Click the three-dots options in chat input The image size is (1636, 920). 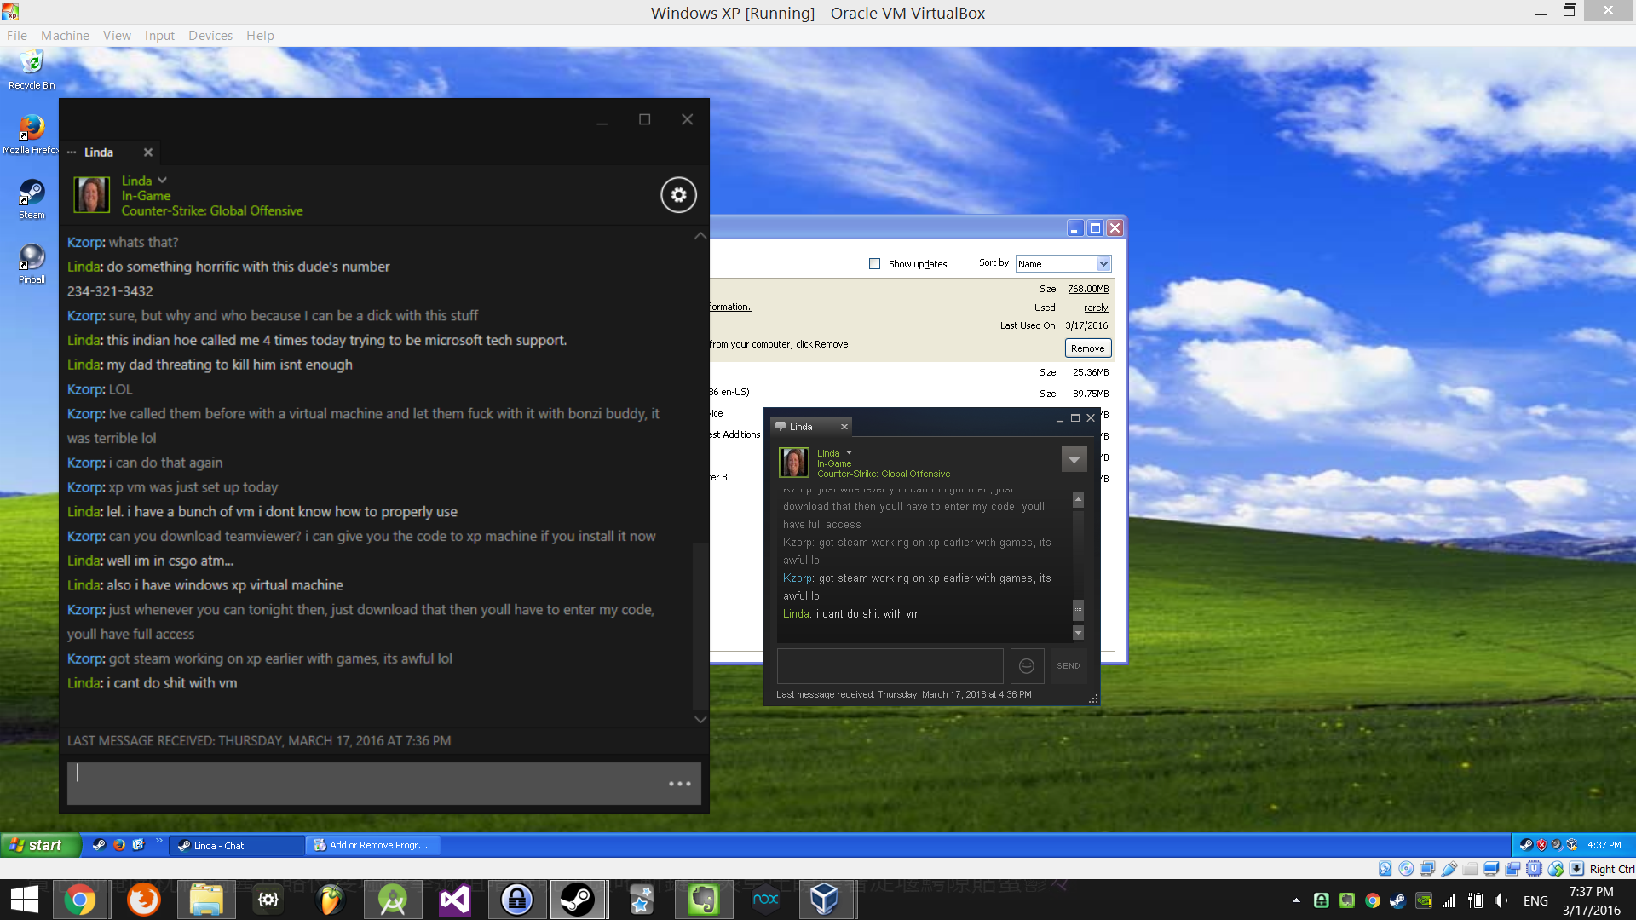679,784
